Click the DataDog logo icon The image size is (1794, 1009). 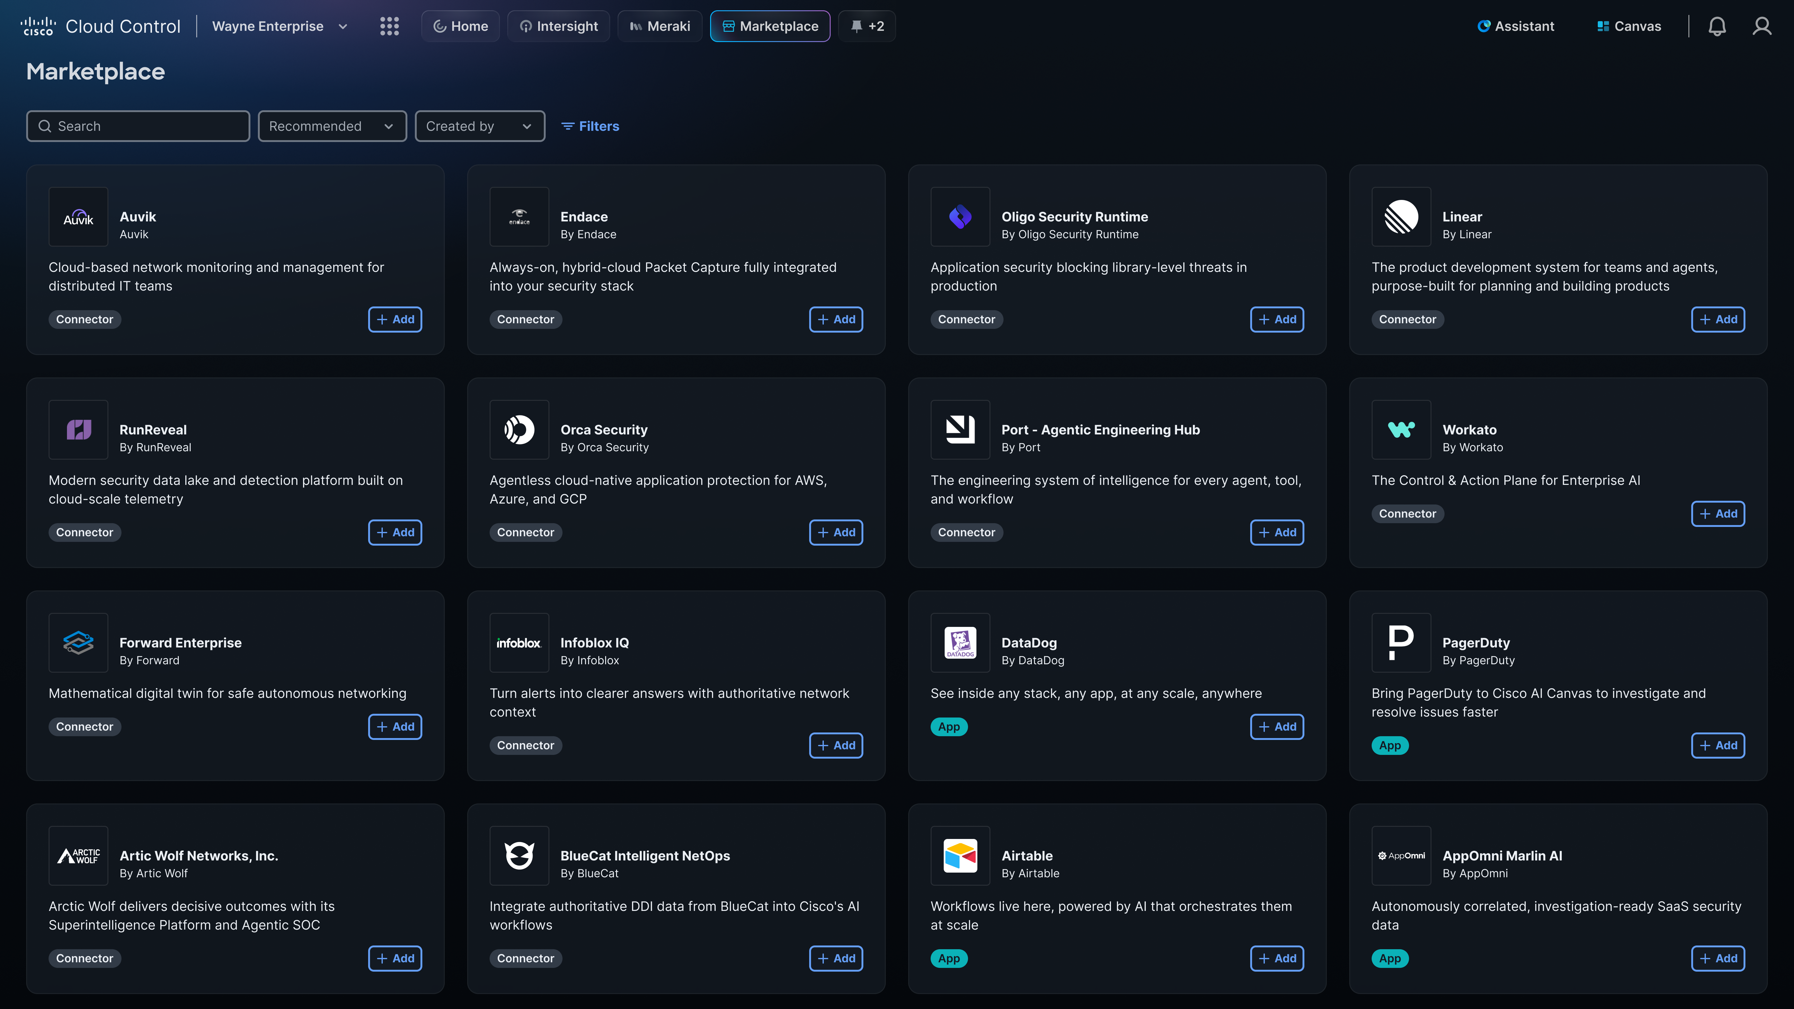click(960, 643)
